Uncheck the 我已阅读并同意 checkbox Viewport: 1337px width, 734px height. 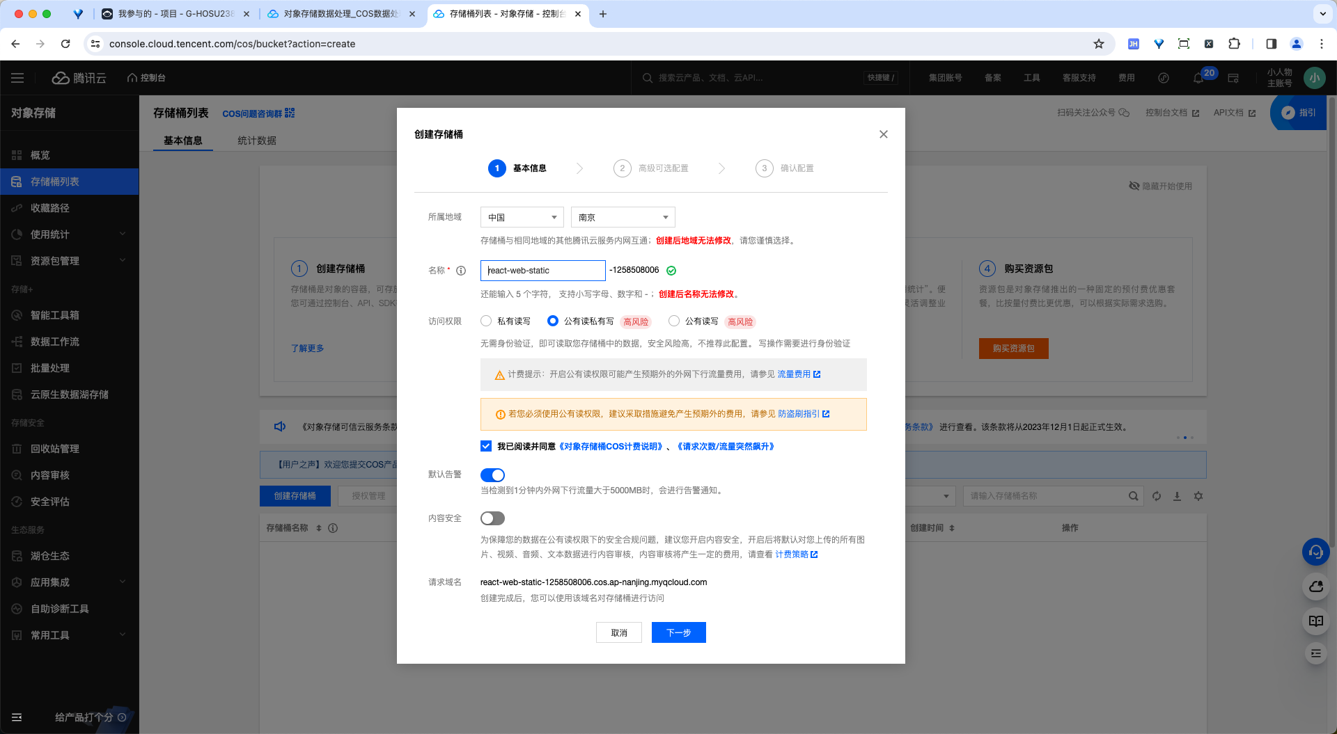pyautogui.click(x=486, y=446)
